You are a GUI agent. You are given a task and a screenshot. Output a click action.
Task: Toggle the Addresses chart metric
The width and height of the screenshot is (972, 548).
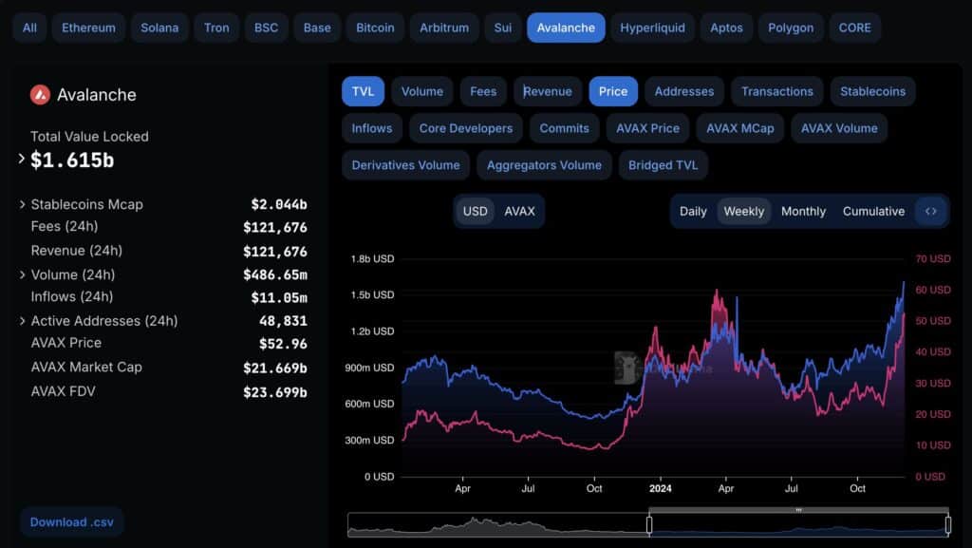pos(684,91)
